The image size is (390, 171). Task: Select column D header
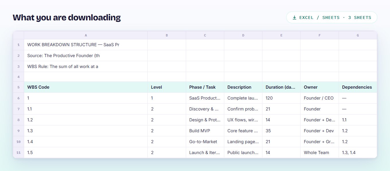243,35
